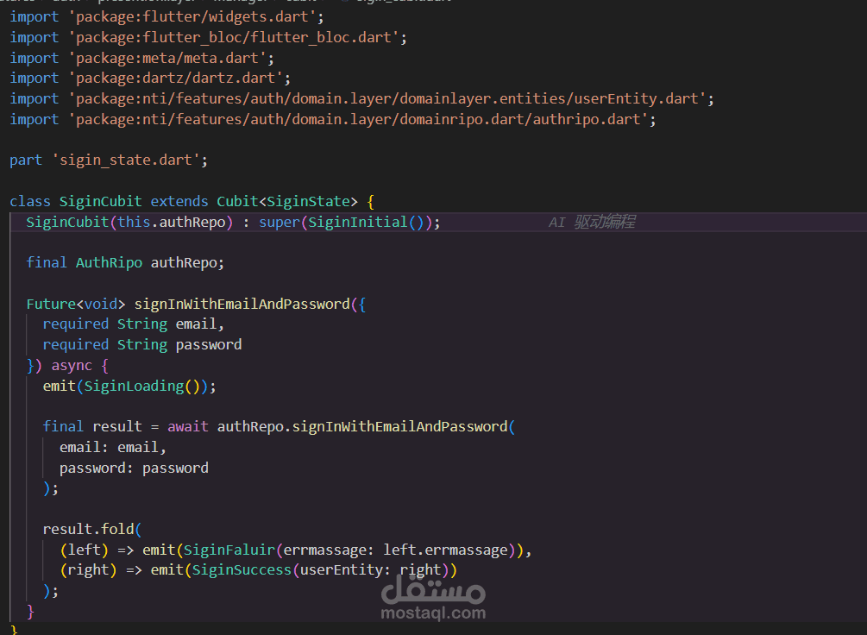Click the 'async' keyword
This screenshot has height=635, width=867.
point(72,365)
